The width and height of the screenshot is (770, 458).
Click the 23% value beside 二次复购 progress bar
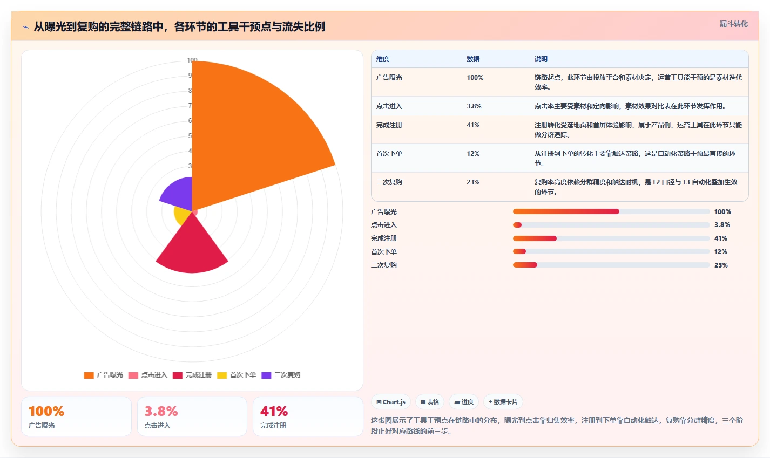click(721, 265)
